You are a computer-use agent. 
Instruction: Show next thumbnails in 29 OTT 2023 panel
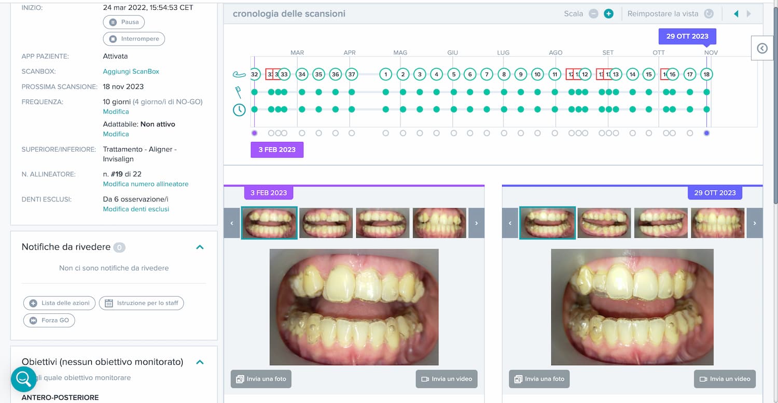pos(755,223)
